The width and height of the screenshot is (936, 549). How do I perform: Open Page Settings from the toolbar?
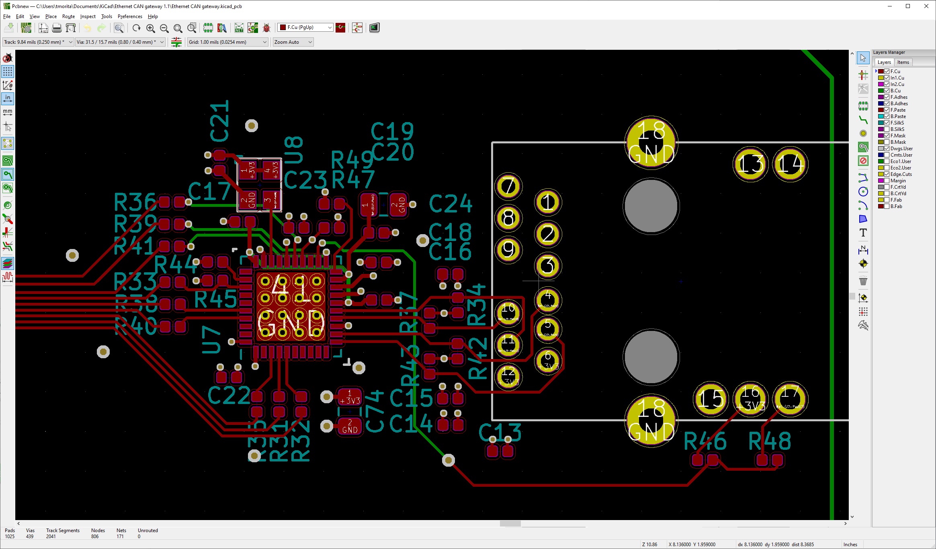pos(43,28)
